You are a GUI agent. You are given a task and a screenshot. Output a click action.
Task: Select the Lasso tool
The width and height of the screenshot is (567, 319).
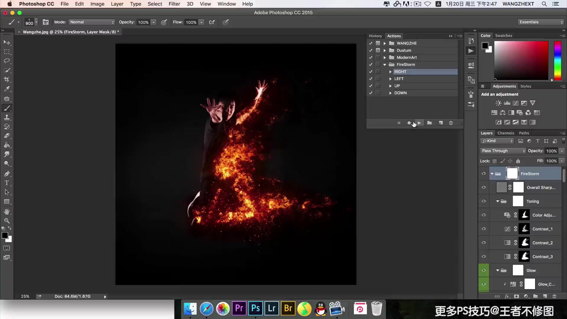click(7, 61)
